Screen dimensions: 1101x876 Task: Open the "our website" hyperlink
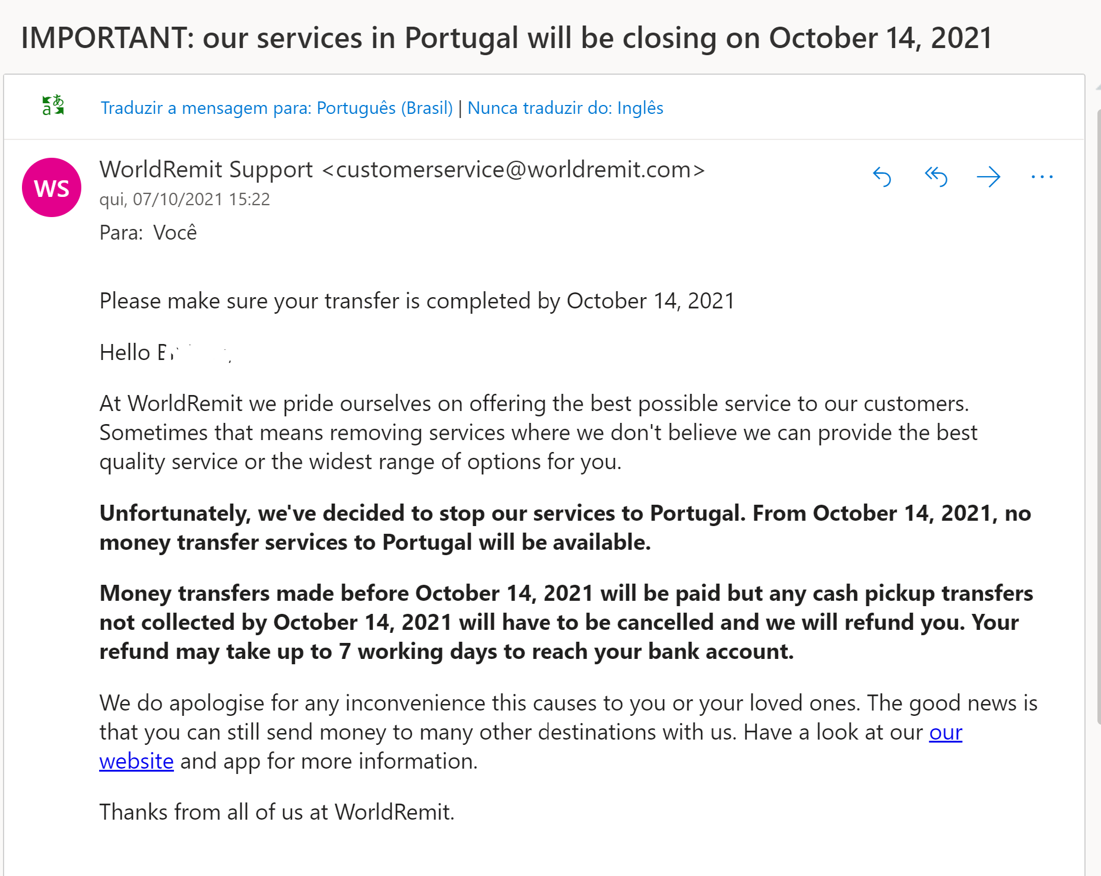(945, 733)
